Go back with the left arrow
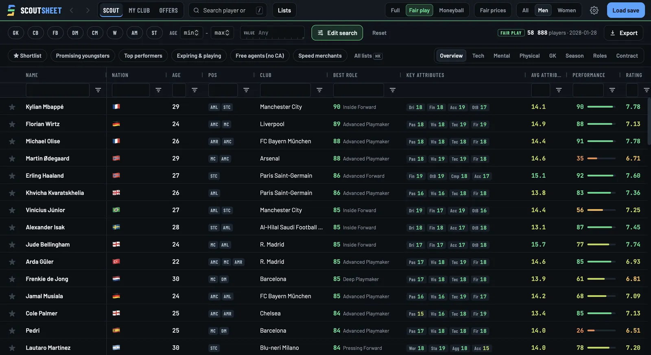Screen dimensions: 651x355 [72, 10]
